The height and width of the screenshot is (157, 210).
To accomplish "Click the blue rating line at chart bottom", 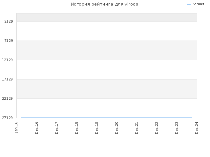I will click(106, 118).
